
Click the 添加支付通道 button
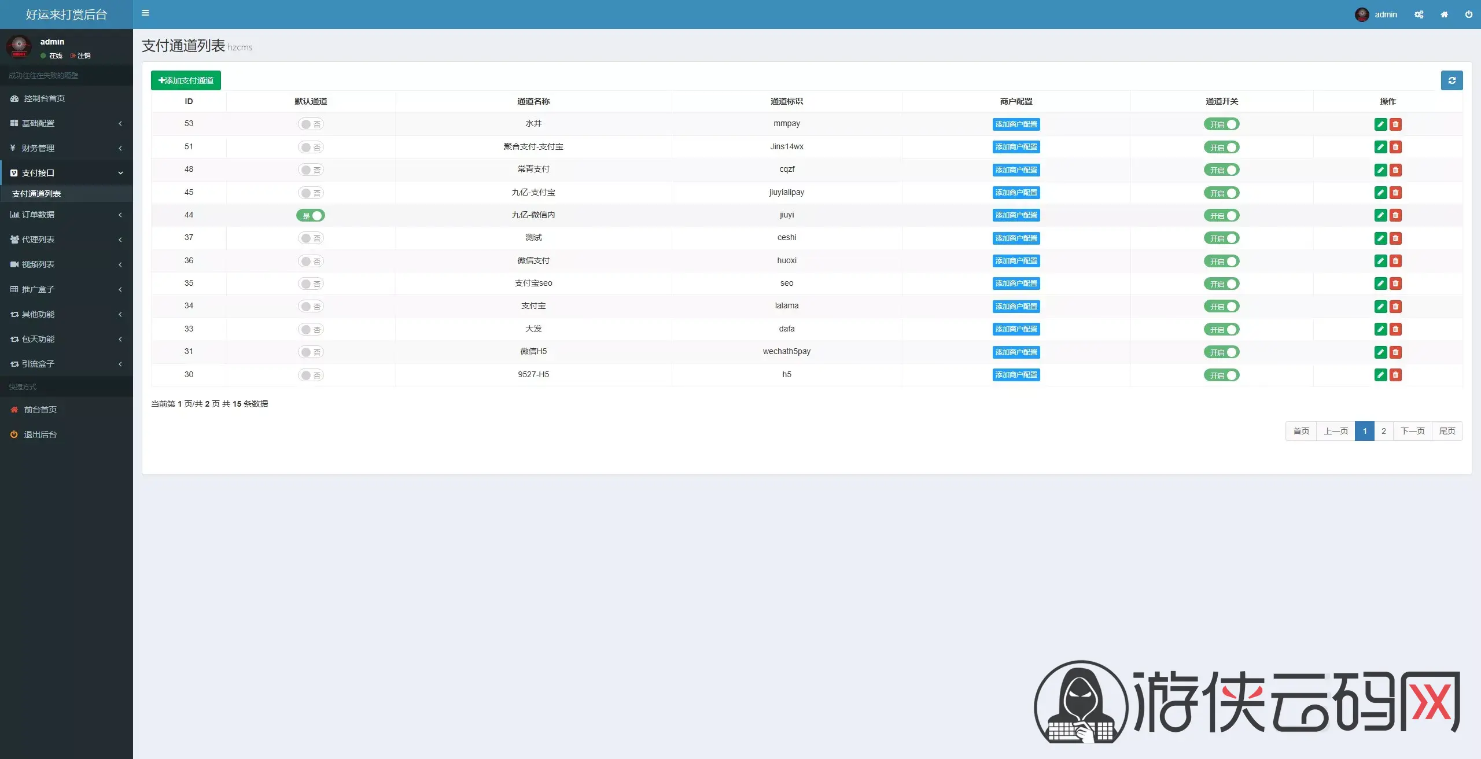coord(186,80)
